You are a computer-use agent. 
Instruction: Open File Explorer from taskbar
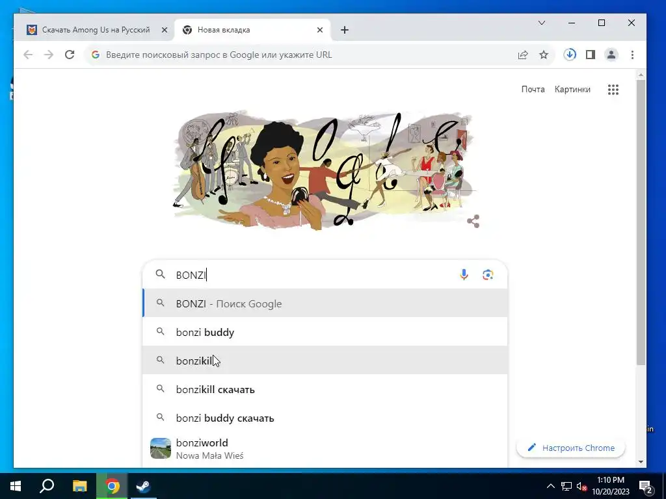(79, 486)
